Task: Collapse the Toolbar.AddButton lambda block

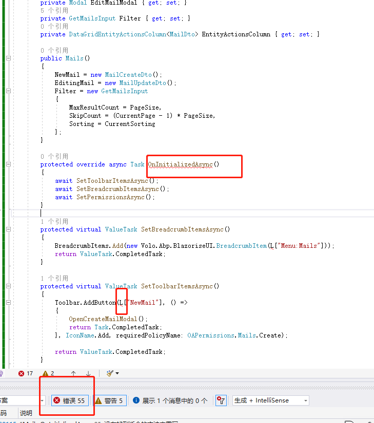Action: point(8,303)
